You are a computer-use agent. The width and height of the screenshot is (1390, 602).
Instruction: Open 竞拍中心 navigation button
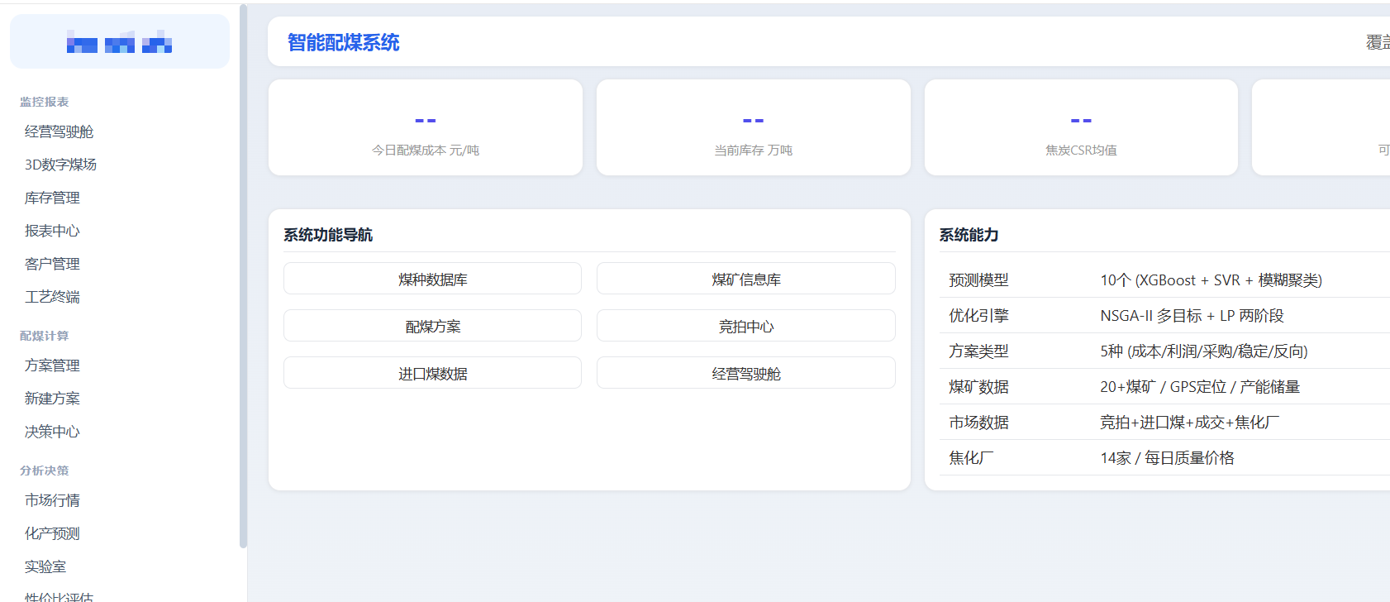(x=746, y=326)
